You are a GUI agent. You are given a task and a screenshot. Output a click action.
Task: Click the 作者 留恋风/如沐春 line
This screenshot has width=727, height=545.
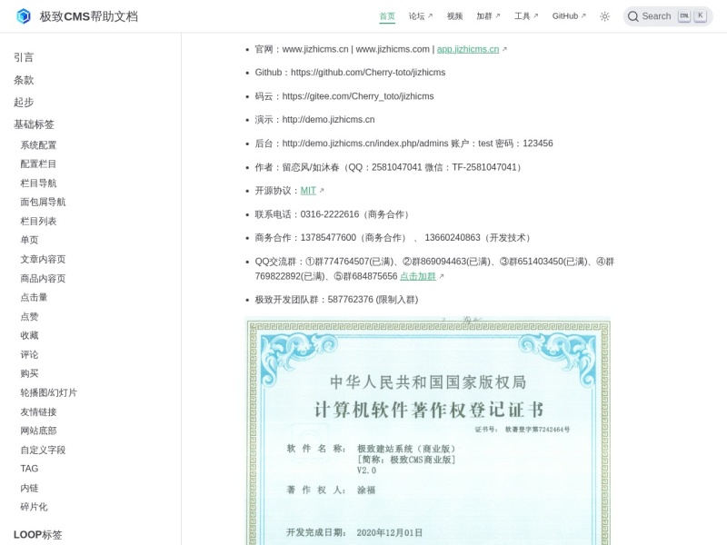click(390, 167)
